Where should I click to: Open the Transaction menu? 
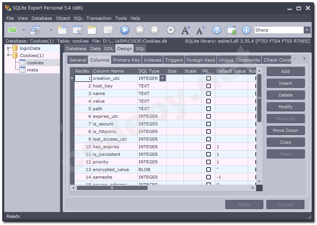point(99,18)
